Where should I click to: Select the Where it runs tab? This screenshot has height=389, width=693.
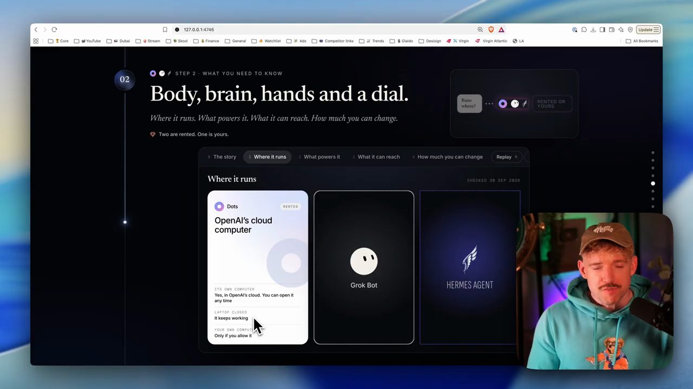267,157
